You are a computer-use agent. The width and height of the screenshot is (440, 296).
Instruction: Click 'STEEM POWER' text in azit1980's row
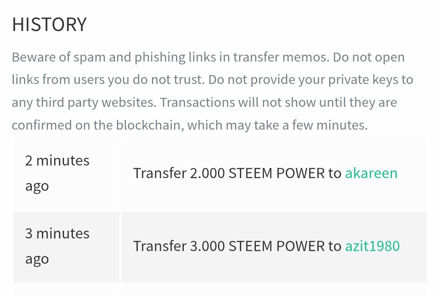click(x=277, y=246)
